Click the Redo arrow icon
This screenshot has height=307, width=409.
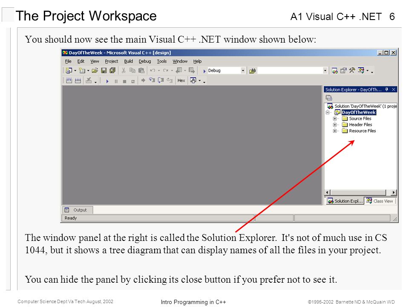pyautogui.click(x=165, y=70)
